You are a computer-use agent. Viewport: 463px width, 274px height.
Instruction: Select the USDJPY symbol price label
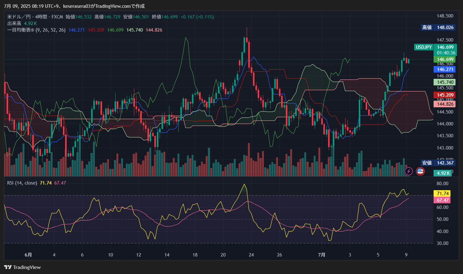pyautogui.click(x=424, y=47)
